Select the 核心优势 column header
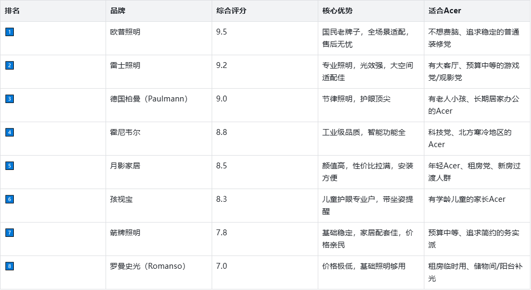The image size is (531, 290). [x=337, y=11]
